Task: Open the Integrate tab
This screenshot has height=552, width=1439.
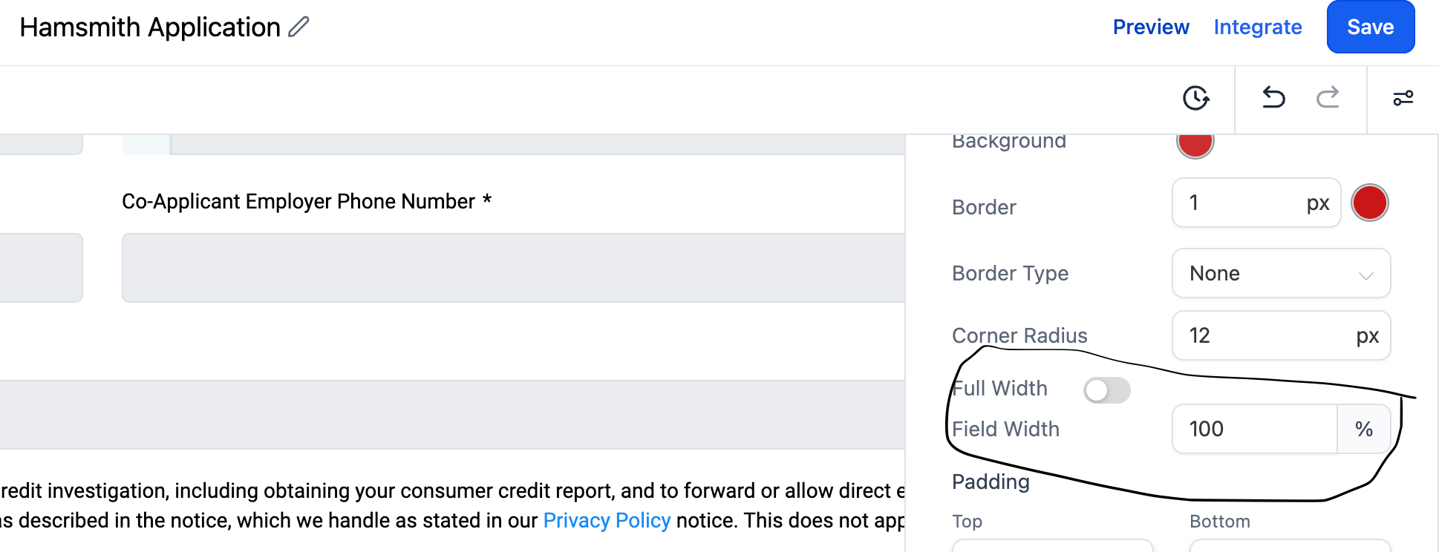Action: point(1258,27)
